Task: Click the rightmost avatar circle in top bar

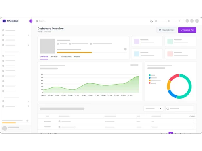Action: tap(197, 21)
